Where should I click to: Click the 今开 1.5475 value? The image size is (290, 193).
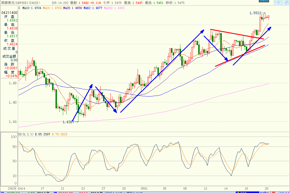click(116, 3)
